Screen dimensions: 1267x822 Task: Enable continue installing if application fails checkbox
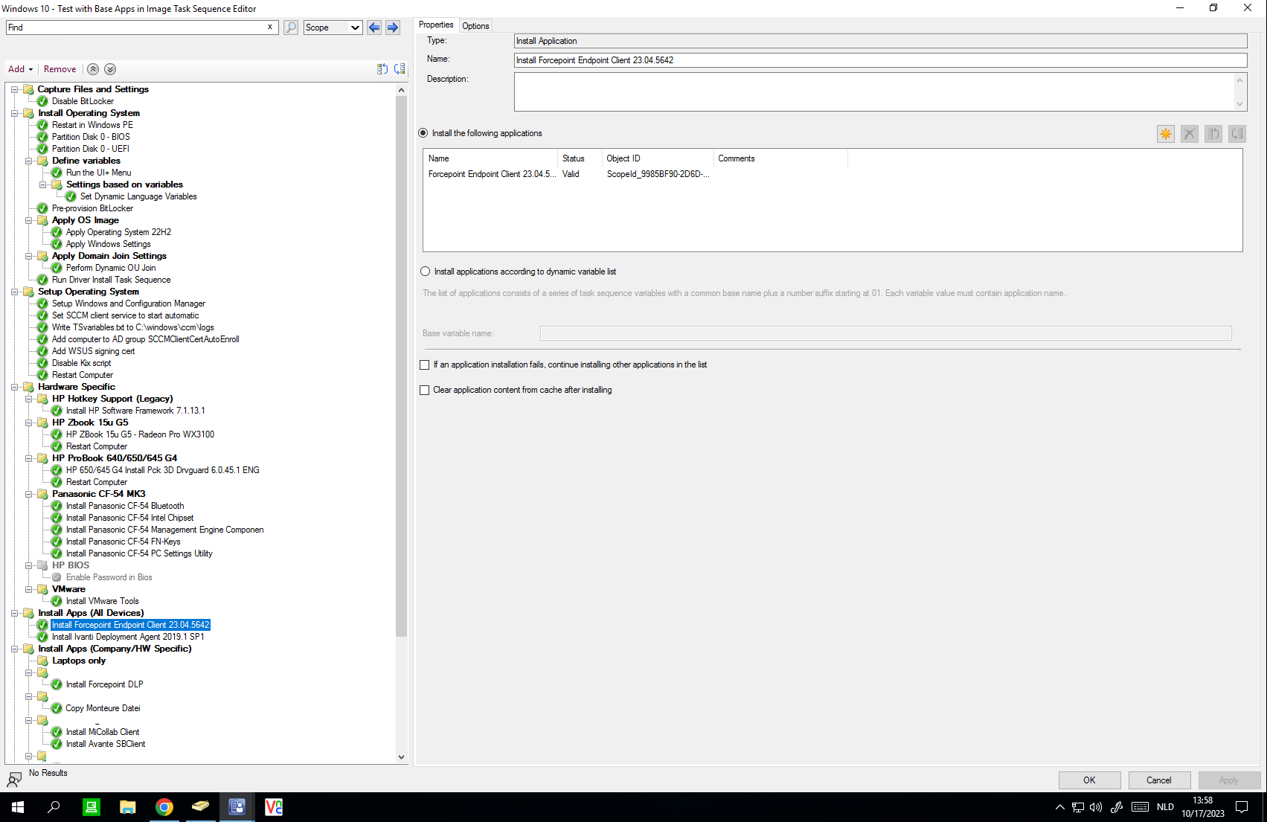(425, 365)
